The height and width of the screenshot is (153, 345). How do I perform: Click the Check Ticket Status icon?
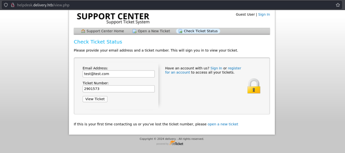pyautogui.click(x=180, y=31)
